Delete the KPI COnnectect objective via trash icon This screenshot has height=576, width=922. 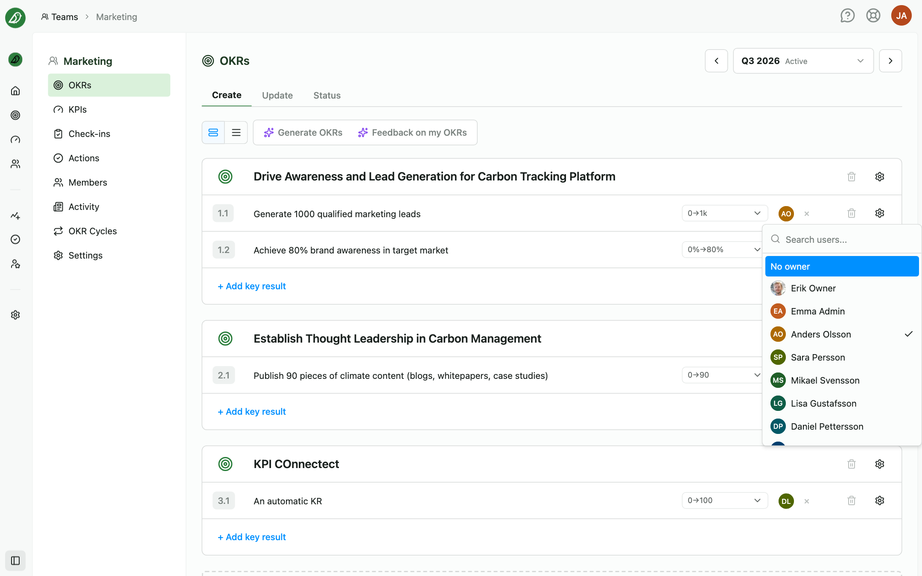pos(852,464)
